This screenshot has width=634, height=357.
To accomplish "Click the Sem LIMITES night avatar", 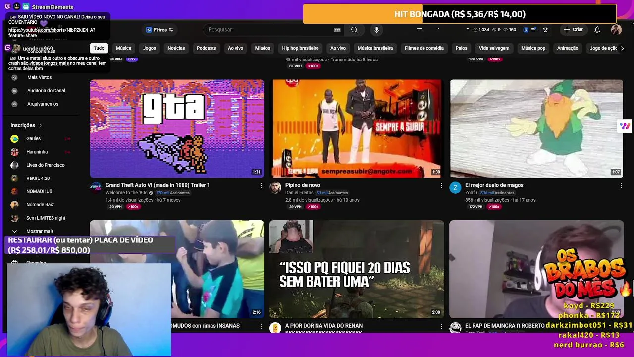I will [14, 218].
